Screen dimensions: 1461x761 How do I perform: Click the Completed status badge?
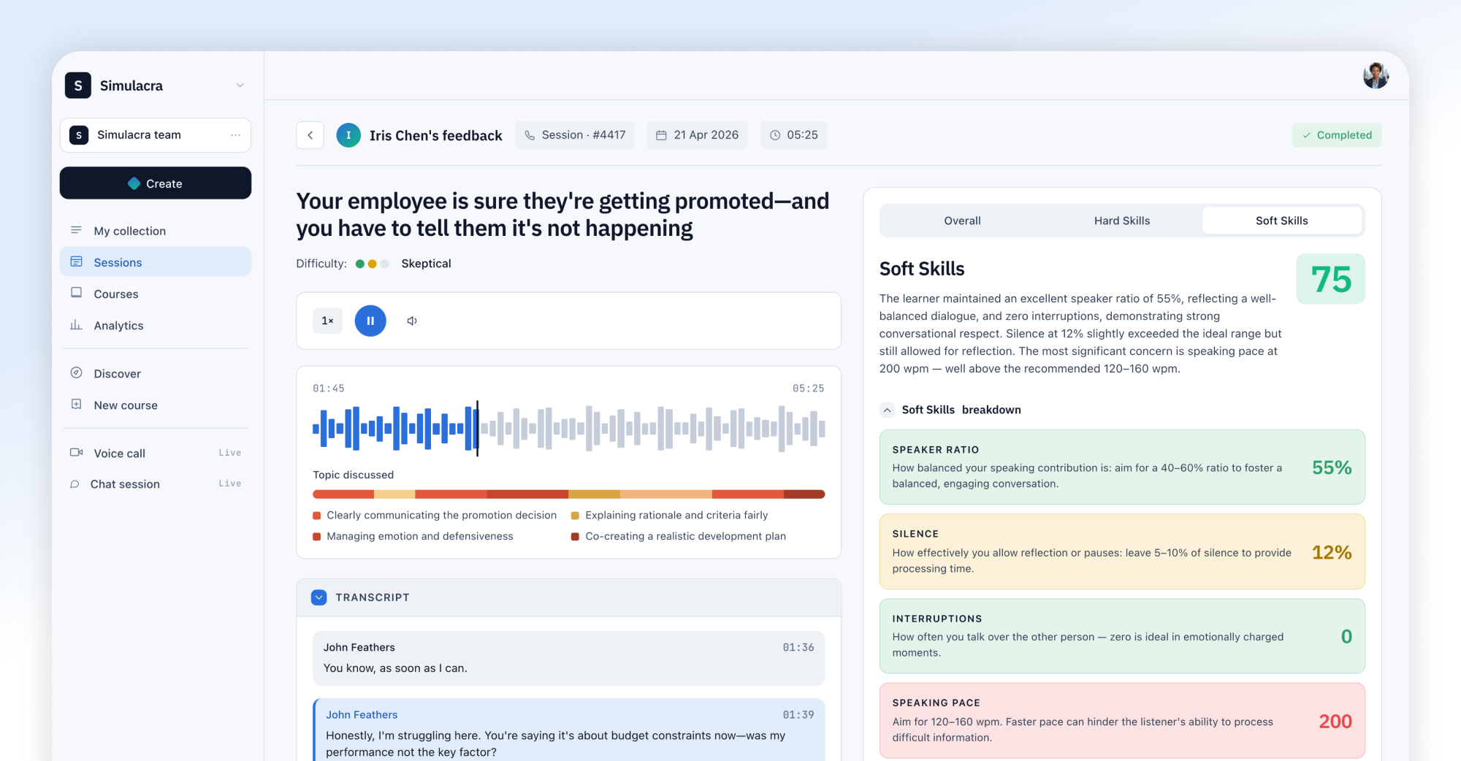1337,135
